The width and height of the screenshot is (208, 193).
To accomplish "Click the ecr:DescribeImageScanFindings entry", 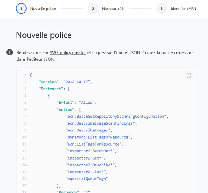I will point(101,123).
